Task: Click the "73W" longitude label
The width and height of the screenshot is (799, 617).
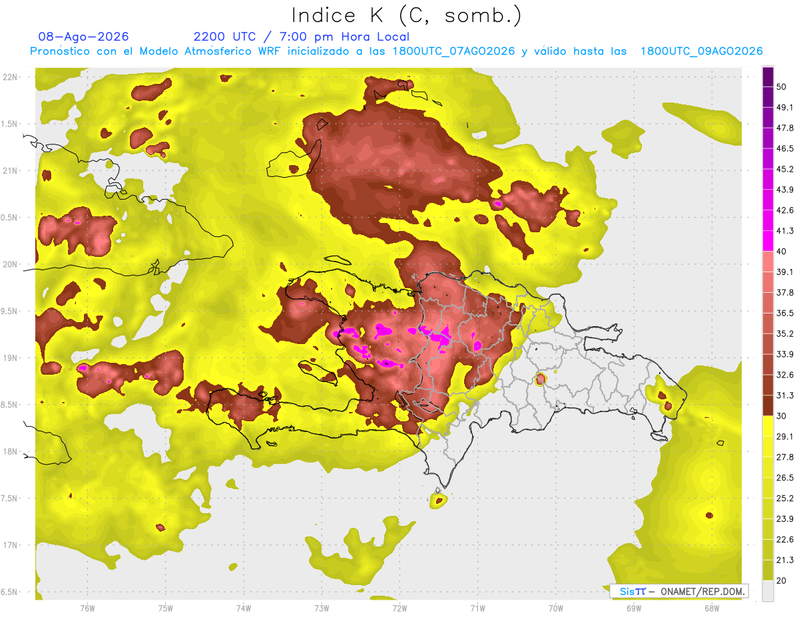Action: 322,608
